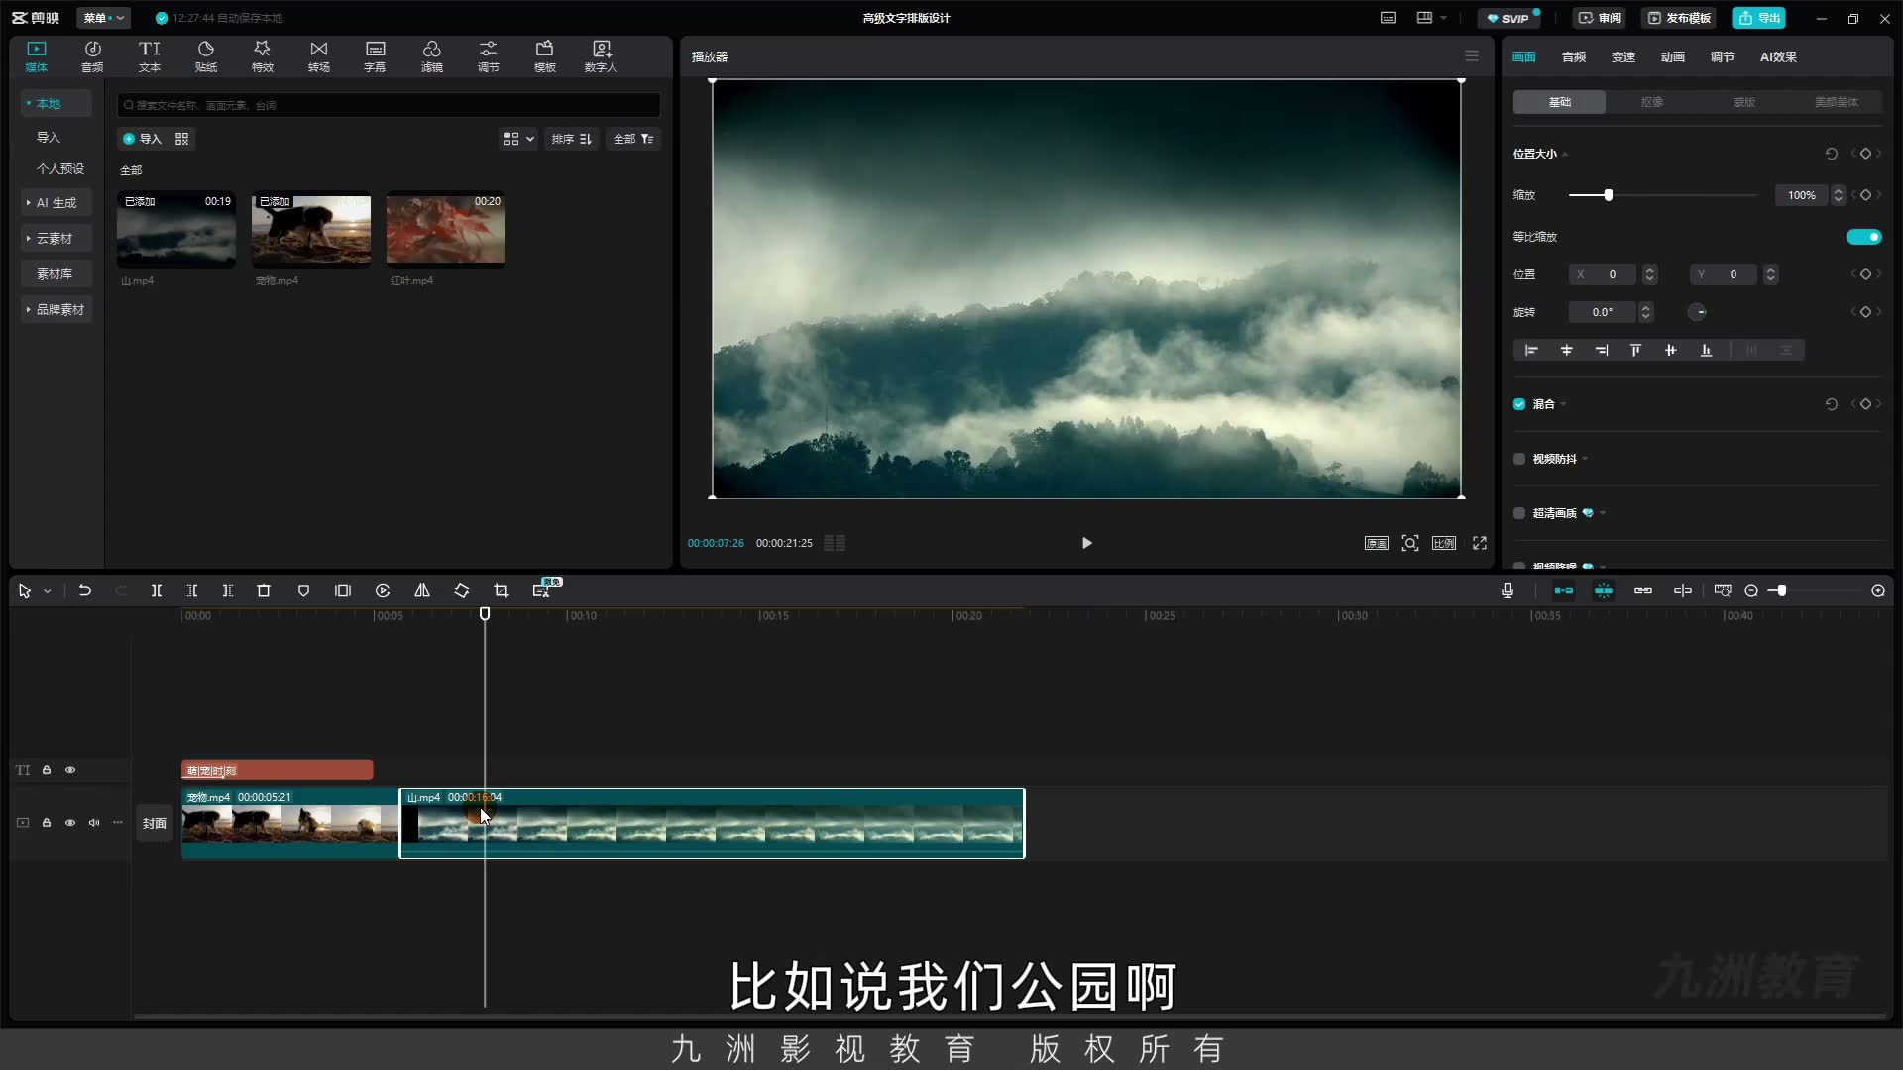Click the SVIP button
This screenshot has height=1070, width=1903.
click(x=1510, y=18)
